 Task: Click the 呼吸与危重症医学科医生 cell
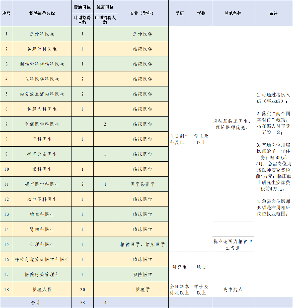(42, 259)
